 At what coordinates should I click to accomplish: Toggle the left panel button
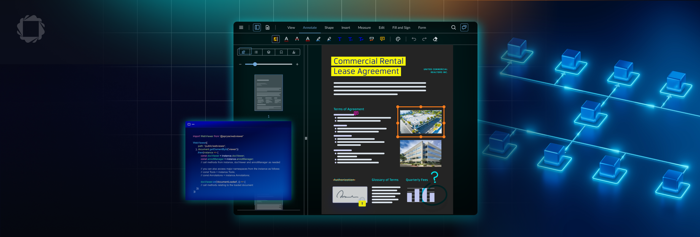point(257,28)
